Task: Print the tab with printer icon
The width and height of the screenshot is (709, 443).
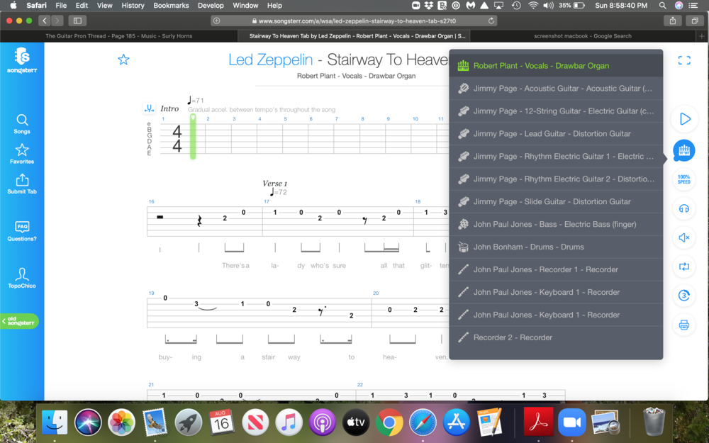Action: click(x=684, y=325)
